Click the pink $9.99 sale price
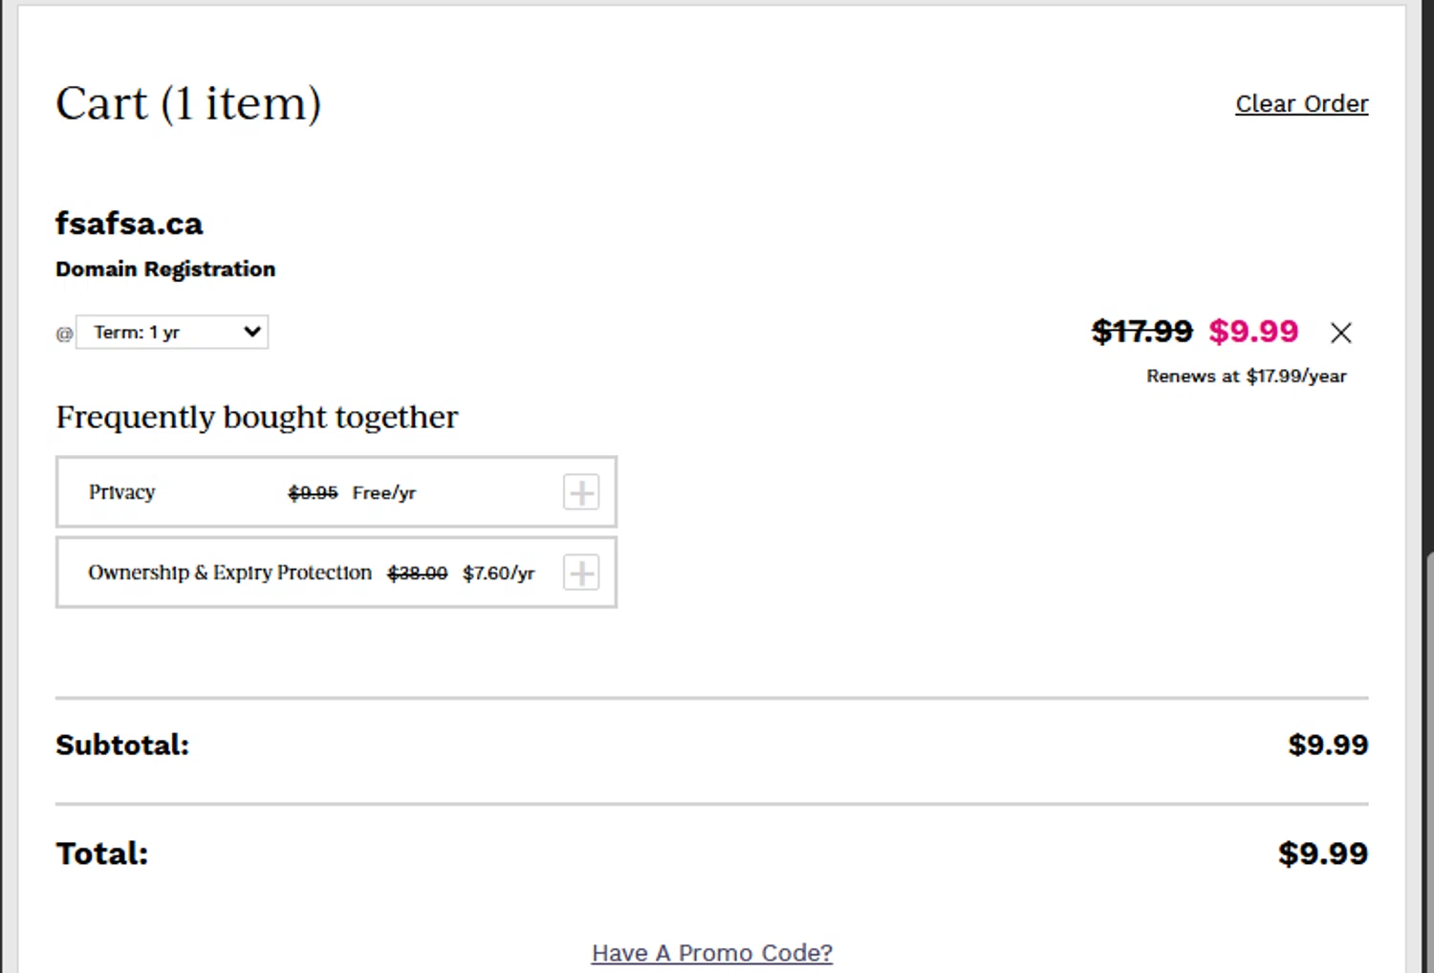The width and height of the screenshot is (1434, 973). (1253, 332)
